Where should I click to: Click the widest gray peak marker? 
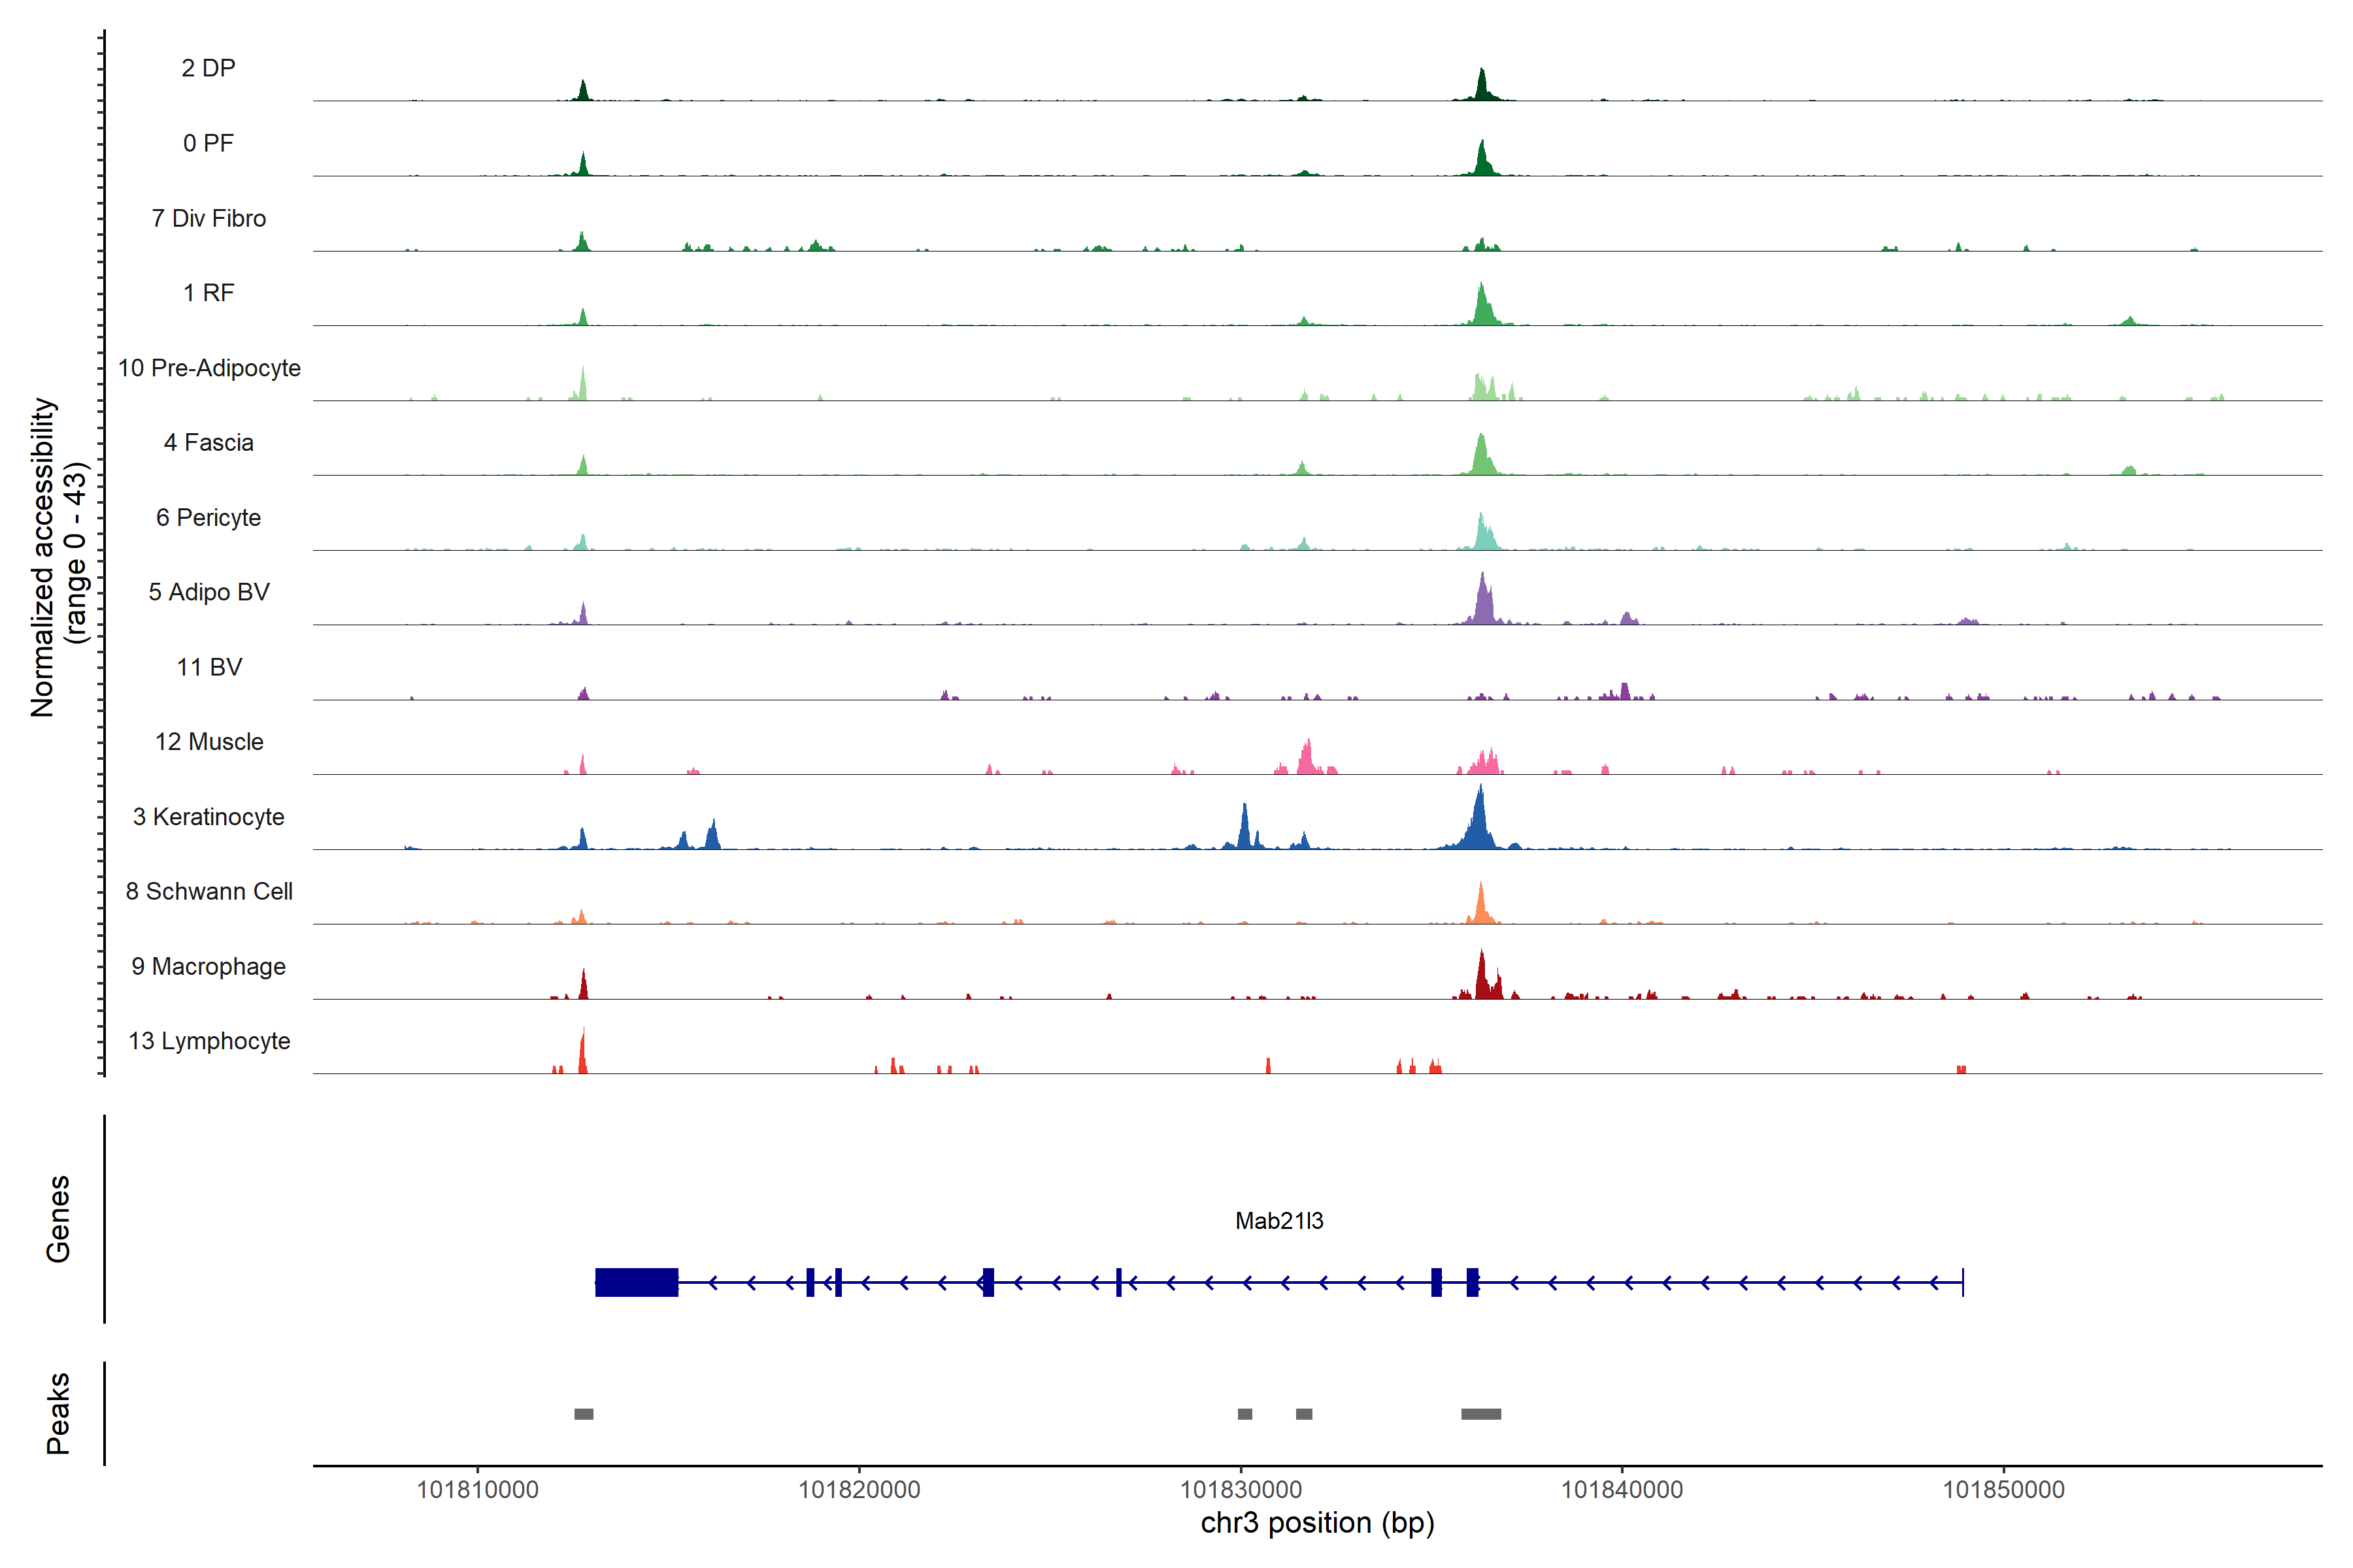tap(1480, 1414)
